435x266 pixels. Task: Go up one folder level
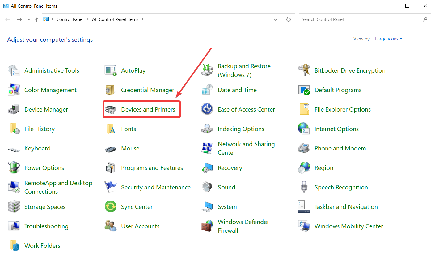(37, 19)
